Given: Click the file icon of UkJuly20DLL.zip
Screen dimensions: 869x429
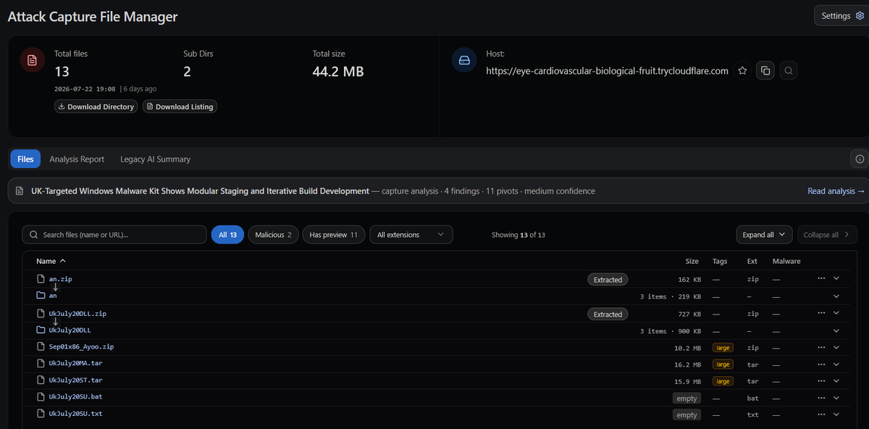Looking at the screenshot, I should click(41, 314).
